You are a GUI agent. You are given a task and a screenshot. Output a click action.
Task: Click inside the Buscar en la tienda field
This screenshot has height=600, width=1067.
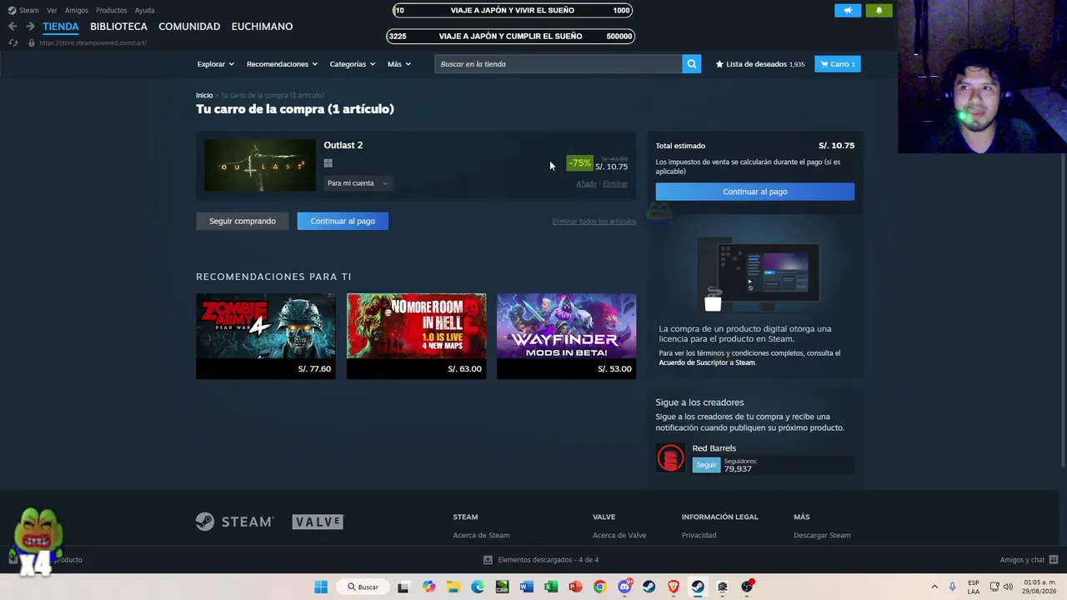558,64
